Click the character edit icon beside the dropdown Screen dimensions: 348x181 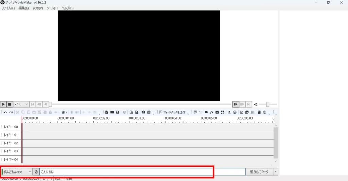36,172
